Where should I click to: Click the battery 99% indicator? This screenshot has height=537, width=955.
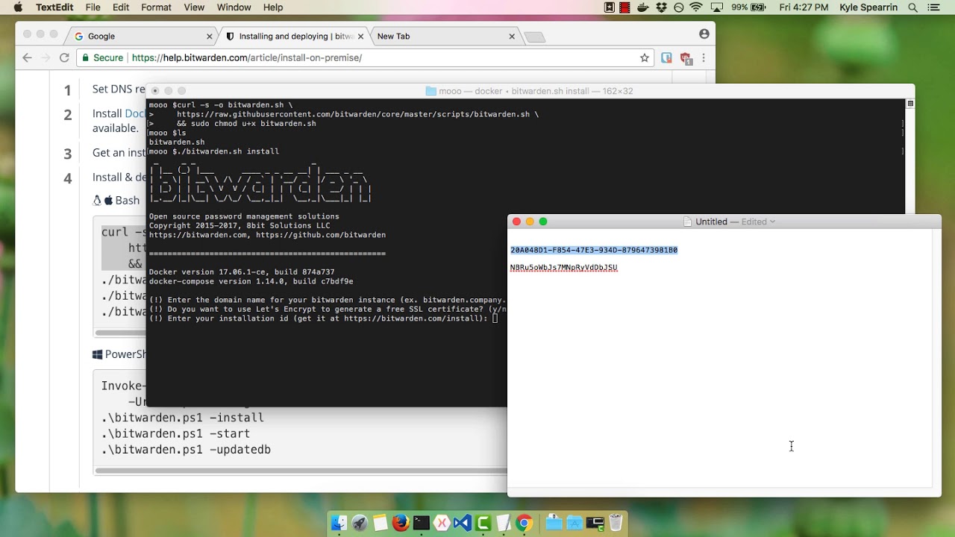click(748, 7)
